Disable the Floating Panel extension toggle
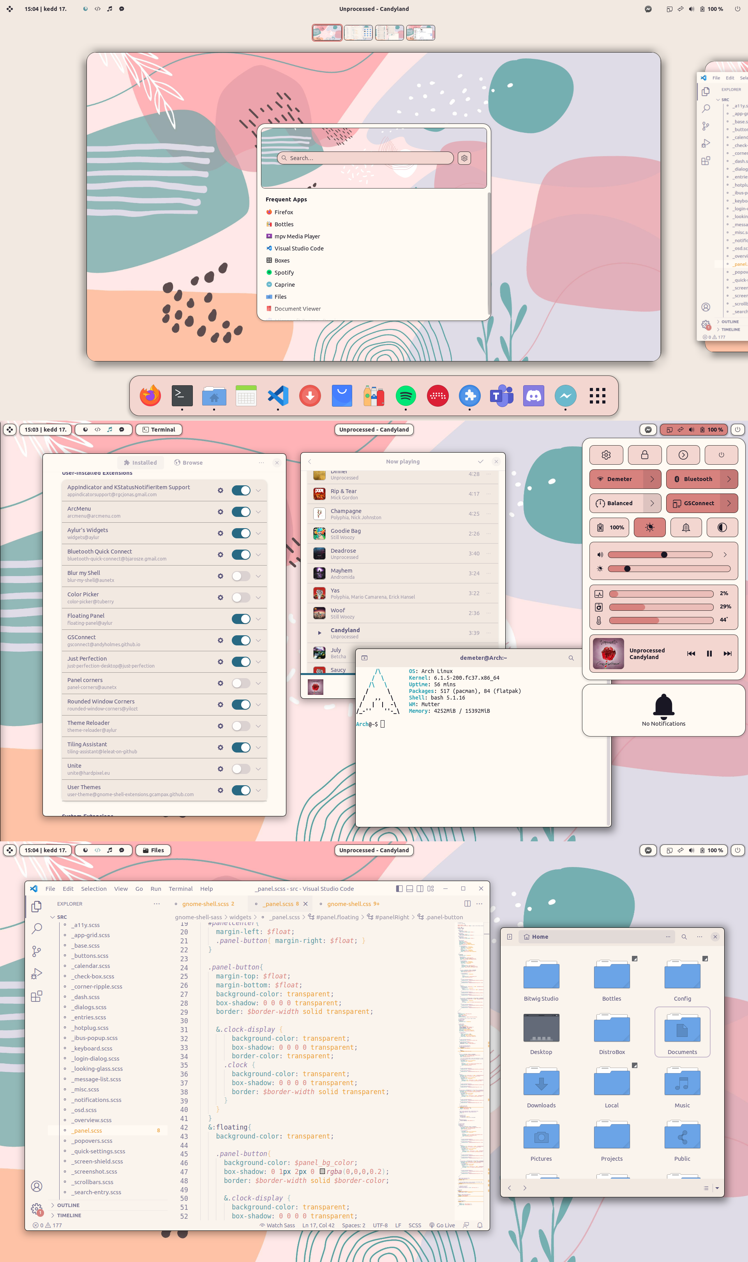Image resolution: width=748 pixels, height=1262 pixels. (x=241, y=619)
